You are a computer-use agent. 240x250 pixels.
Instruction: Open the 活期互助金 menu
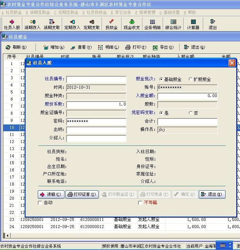[x=38, y=12]
